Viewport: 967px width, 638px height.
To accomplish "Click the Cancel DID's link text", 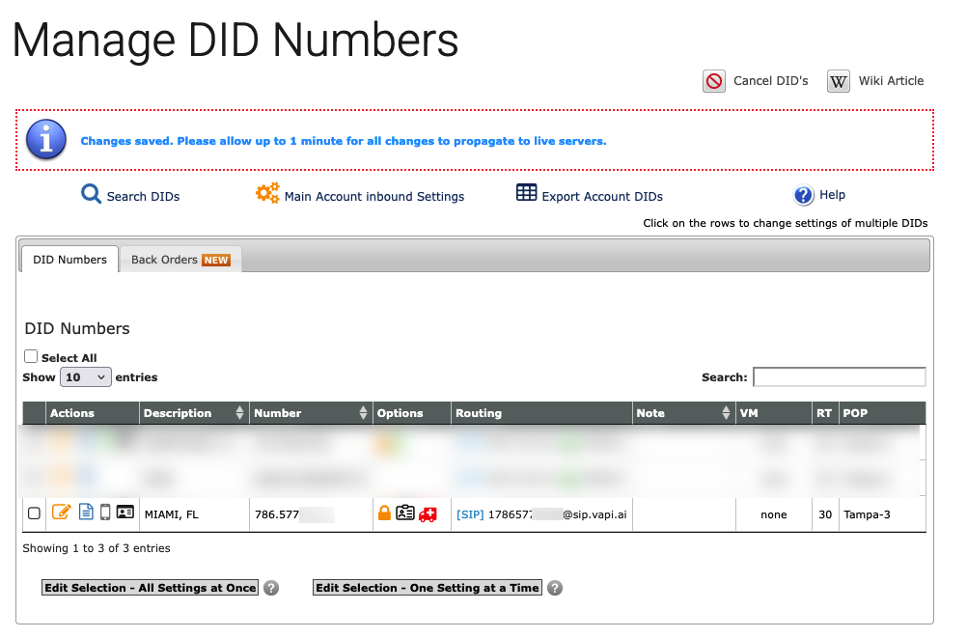I will (770, 81).
